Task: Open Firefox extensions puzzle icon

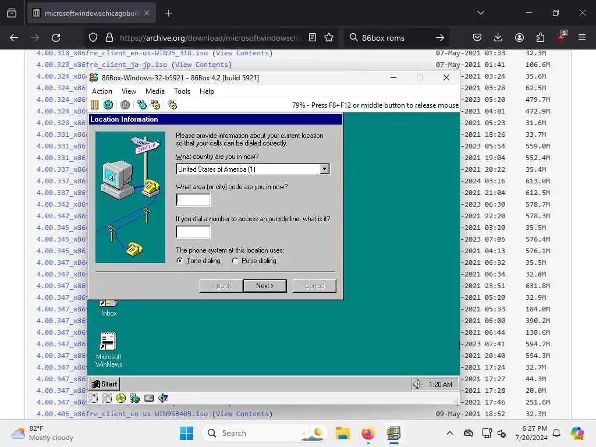Action: [540, 38]
